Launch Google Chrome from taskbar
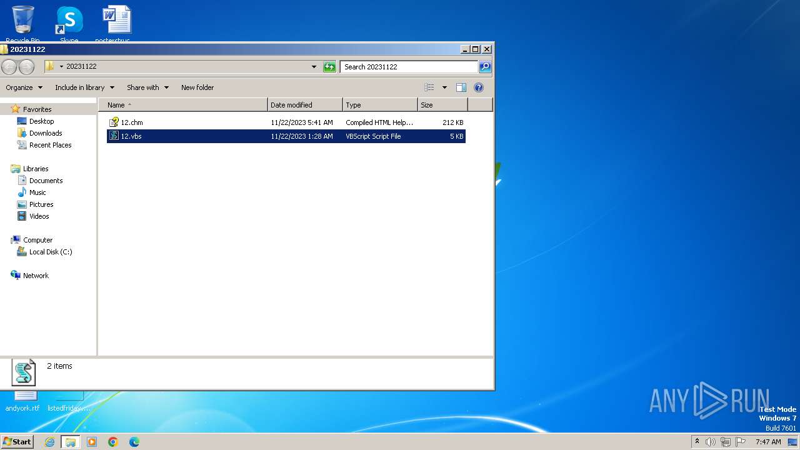The image size is (800, 450). coord(113,442)
